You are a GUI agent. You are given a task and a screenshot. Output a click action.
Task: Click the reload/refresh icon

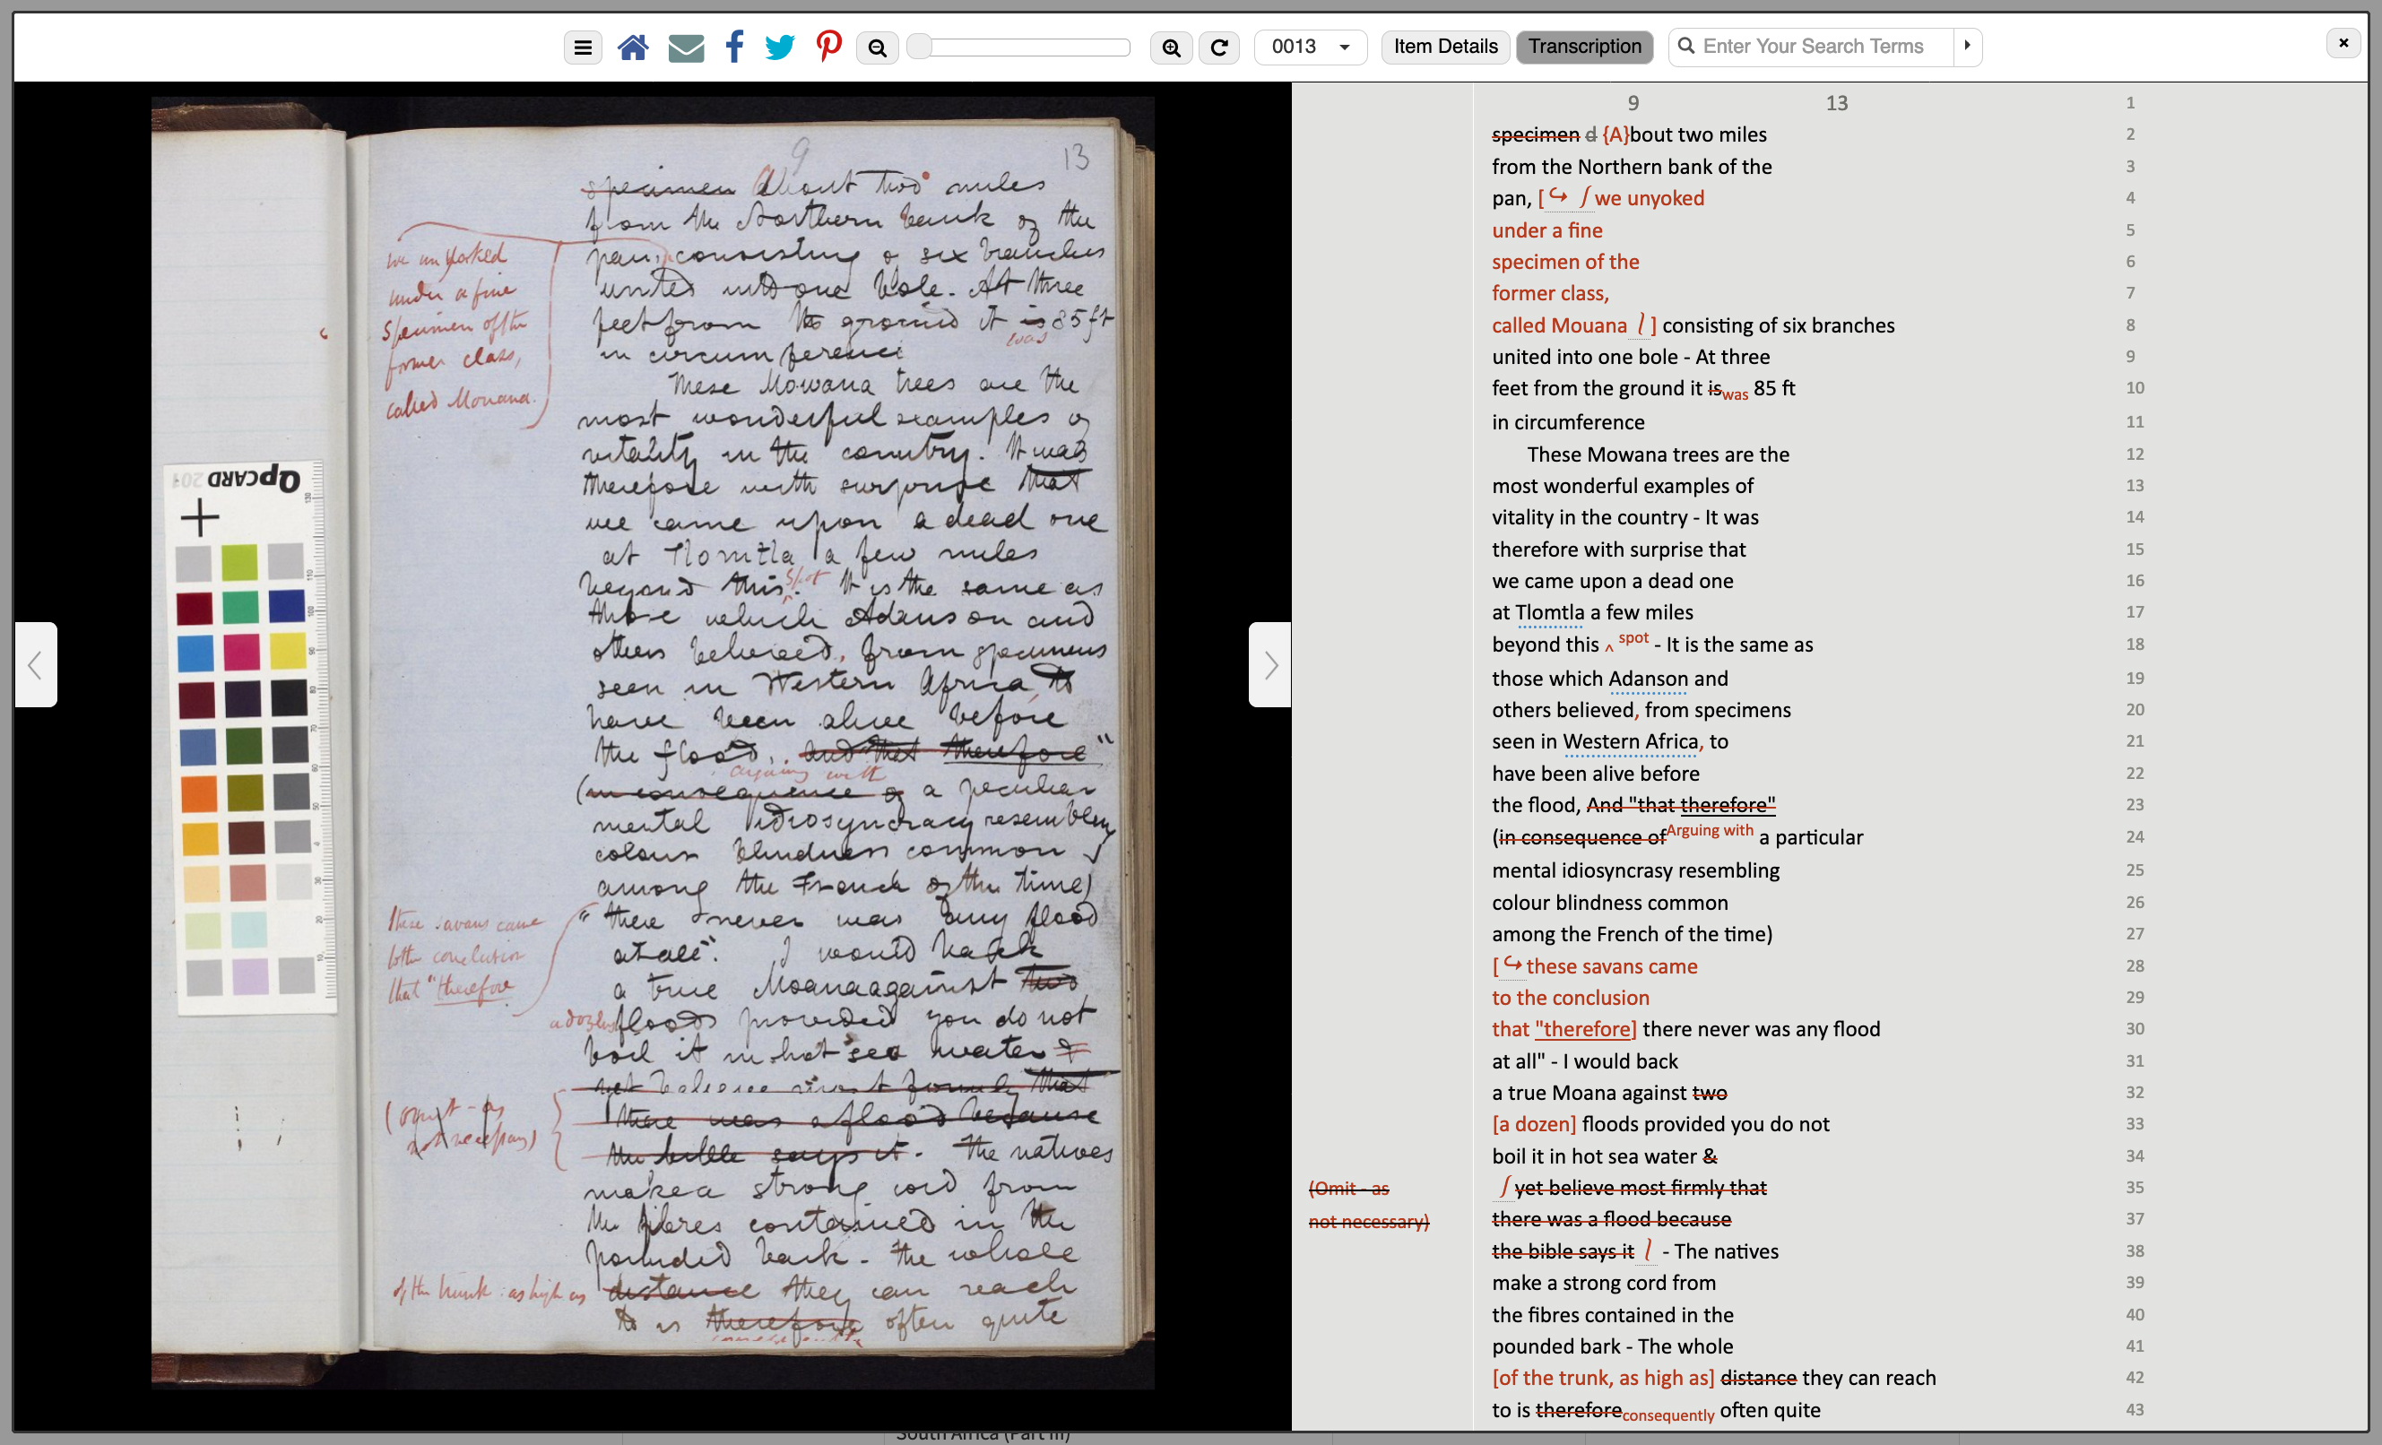(1220, 46)
